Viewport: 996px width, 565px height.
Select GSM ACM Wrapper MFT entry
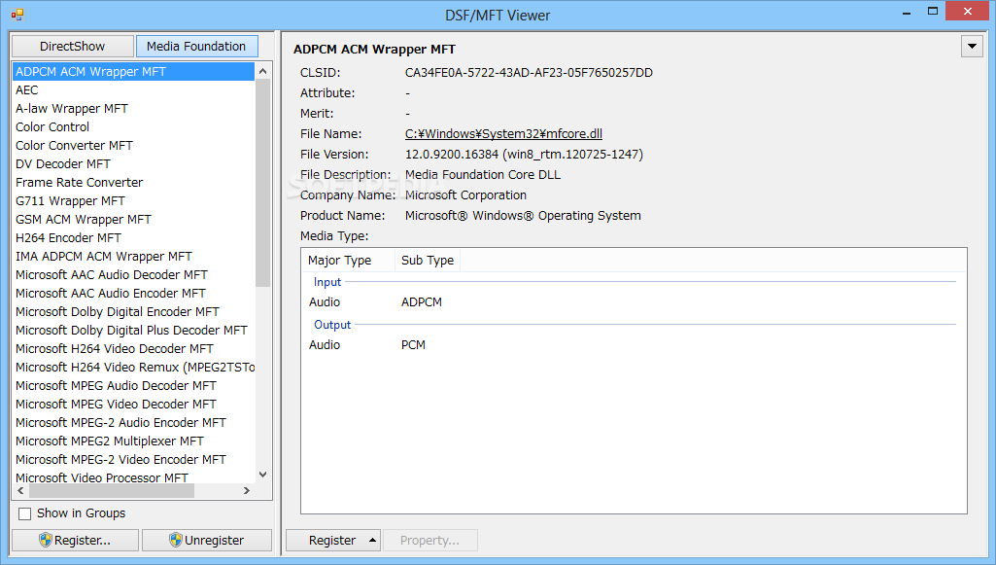pos(133,219)
